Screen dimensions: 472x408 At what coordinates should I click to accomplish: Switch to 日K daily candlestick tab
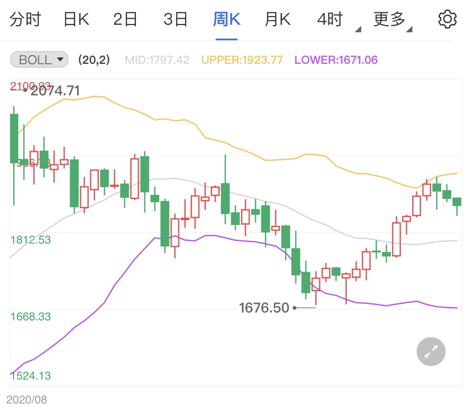76,19
